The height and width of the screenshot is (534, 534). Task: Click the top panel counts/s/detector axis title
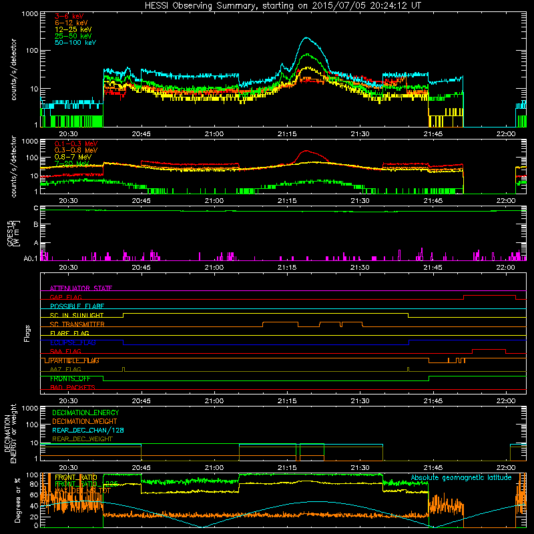tap(13, 69)
